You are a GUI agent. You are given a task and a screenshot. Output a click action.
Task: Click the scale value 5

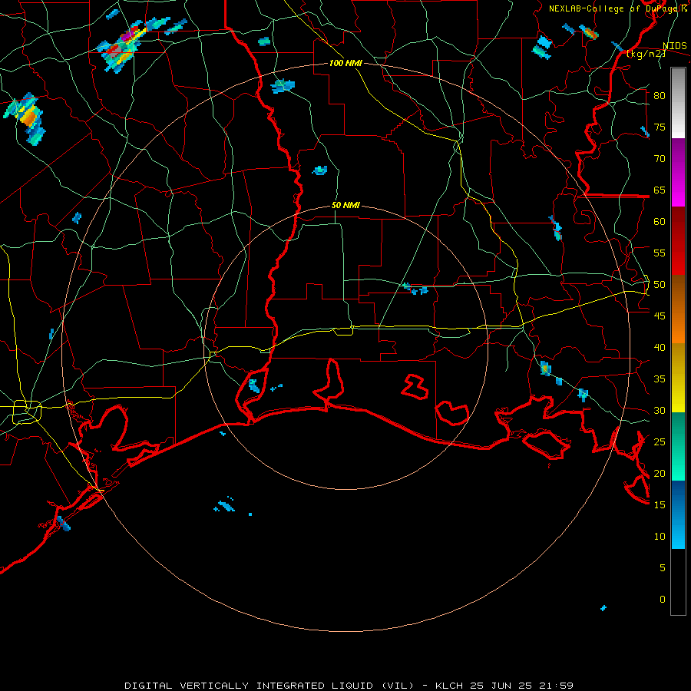pos(663,568)
